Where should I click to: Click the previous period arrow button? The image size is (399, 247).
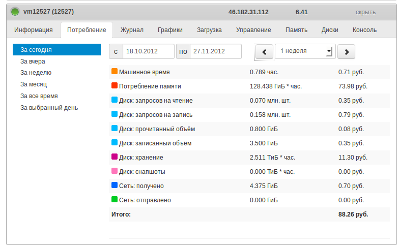pos(264,52)
